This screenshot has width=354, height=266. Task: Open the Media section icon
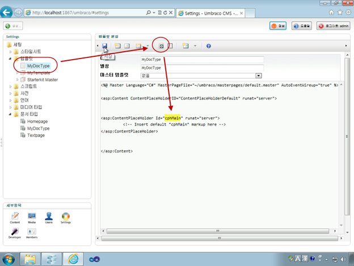(32, 218)
